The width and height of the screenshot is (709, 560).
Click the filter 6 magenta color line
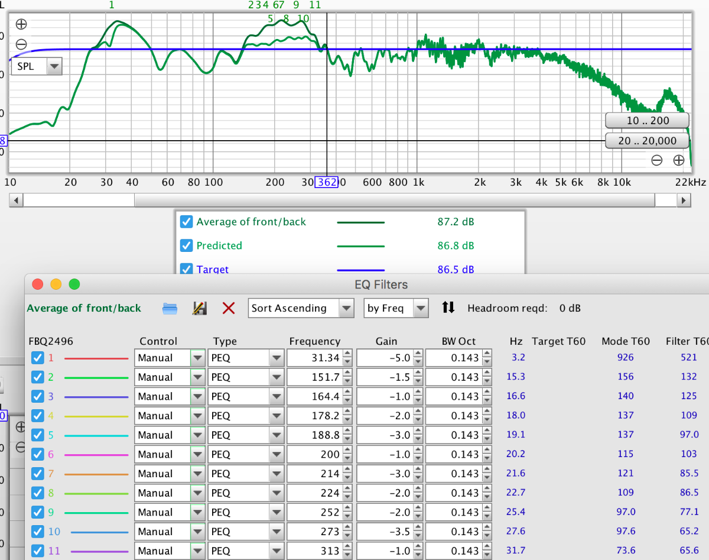(x=96, y=455)
